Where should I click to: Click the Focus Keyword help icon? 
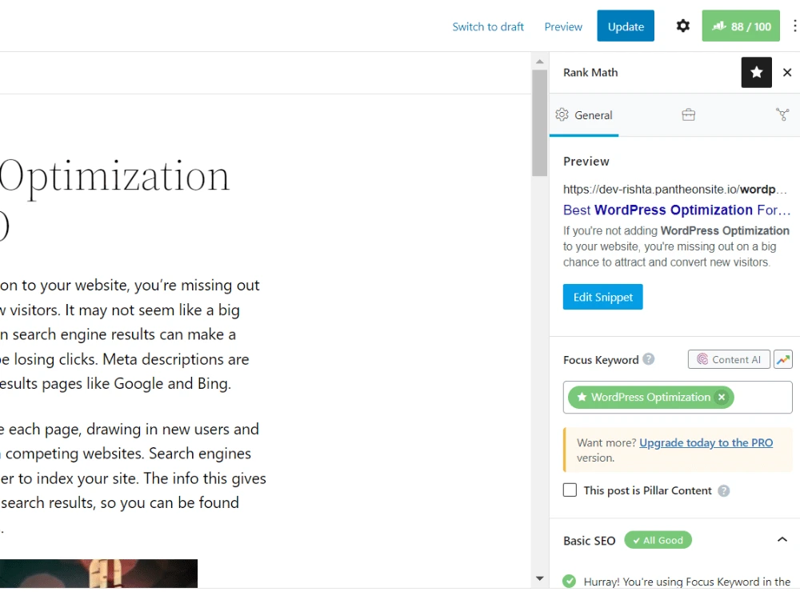point(648,359)
